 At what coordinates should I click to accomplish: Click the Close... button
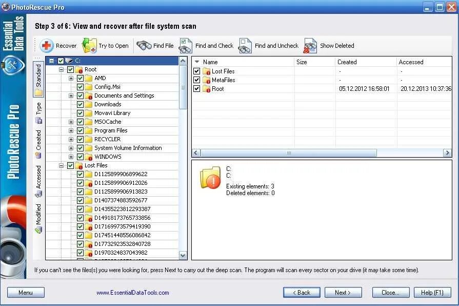390,293
